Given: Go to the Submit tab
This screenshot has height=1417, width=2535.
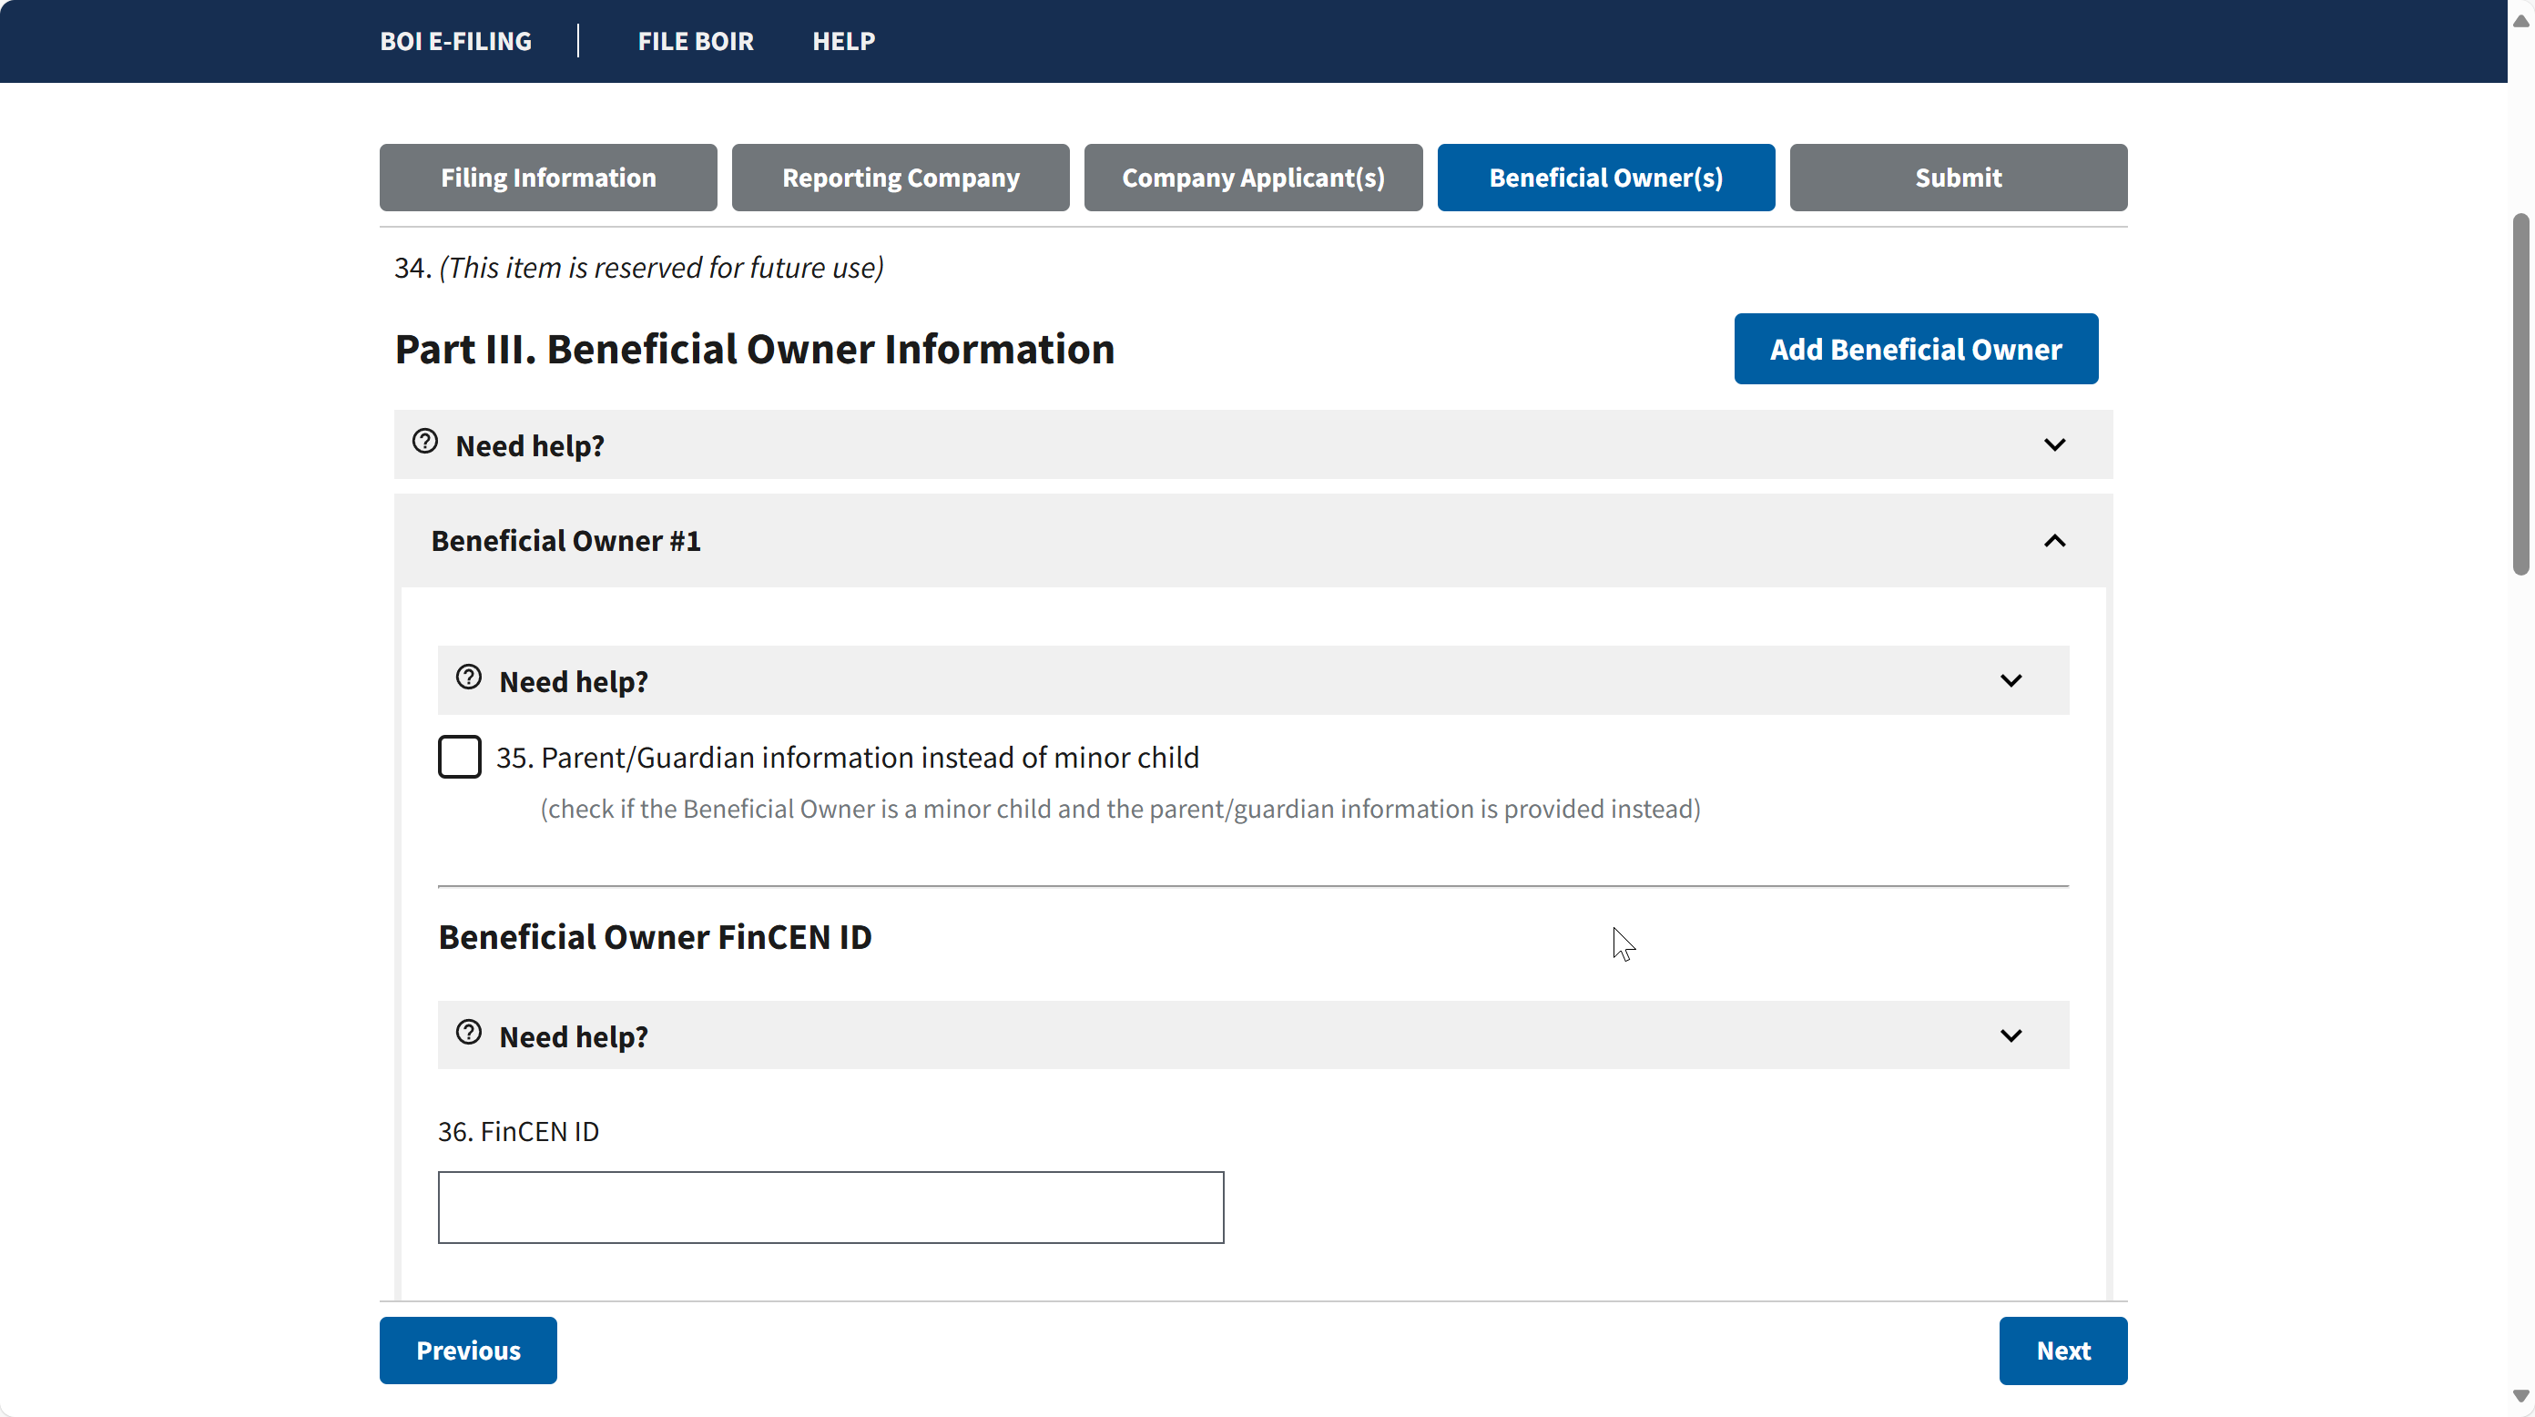Looking at the screenshot, I should pyautogui.click(x=1959, y=178).
